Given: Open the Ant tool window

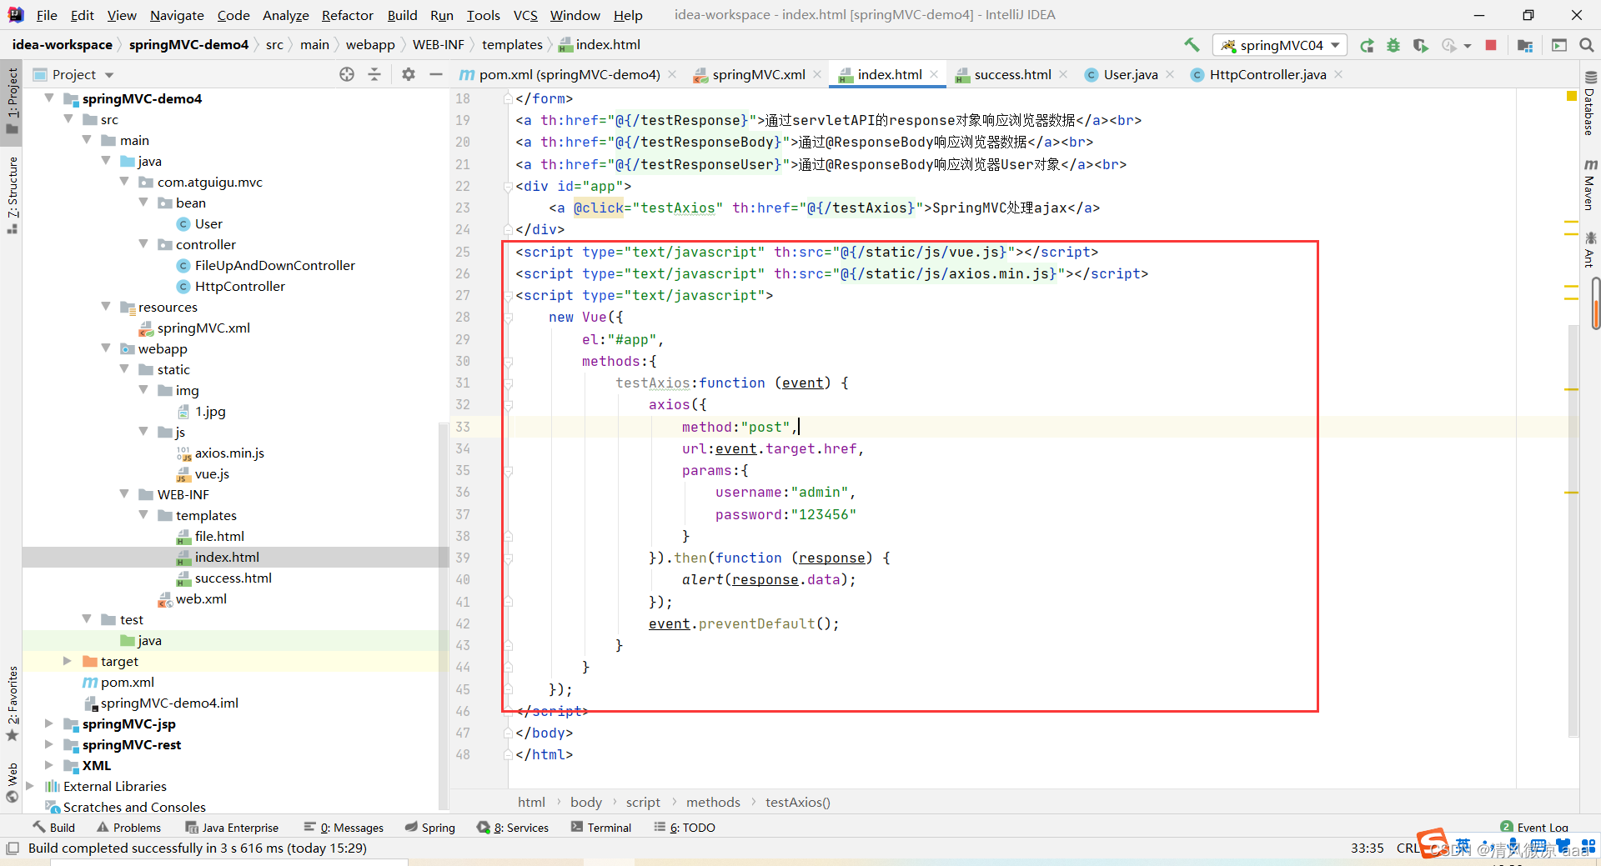Looking at the screenshot, I should tap(1589, 251).
